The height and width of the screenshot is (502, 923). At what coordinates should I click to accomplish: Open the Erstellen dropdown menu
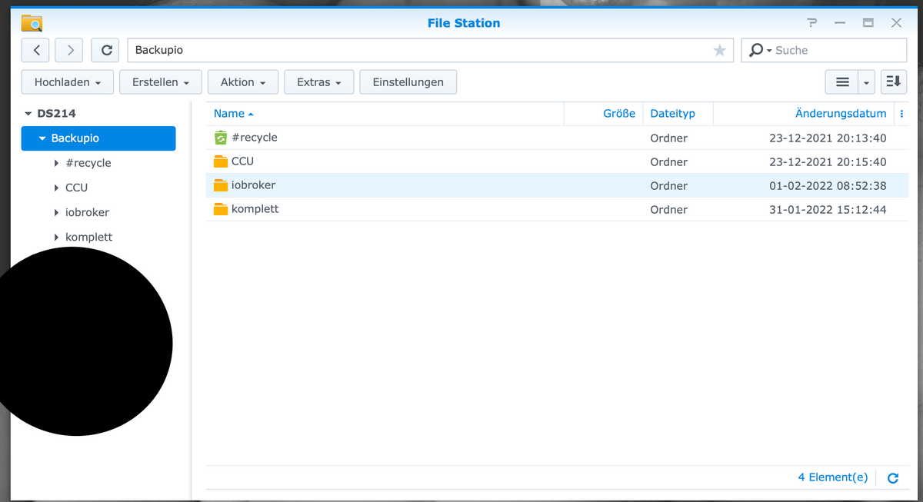(161, 82)
